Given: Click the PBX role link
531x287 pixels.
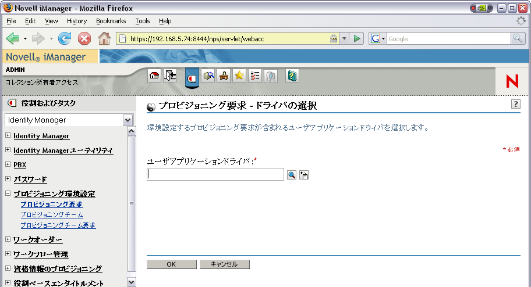Looking at the screenshot, I should click(20, 165).
